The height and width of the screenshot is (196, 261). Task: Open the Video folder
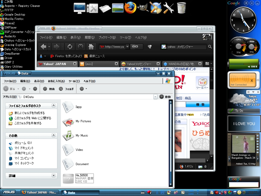[73, 150]
